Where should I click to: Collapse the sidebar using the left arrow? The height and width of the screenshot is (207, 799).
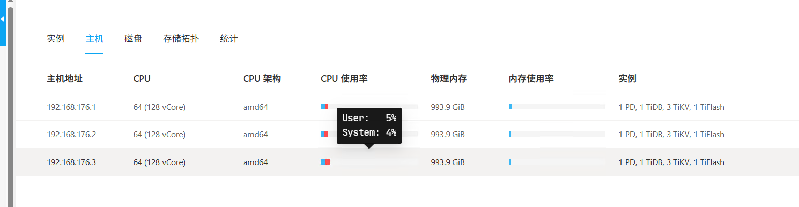tap(2, 19)
